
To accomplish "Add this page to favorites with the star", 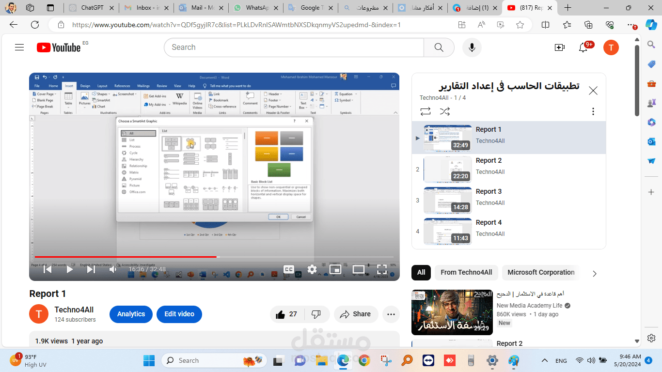I will pyautogui.click(x=520, y=25).
